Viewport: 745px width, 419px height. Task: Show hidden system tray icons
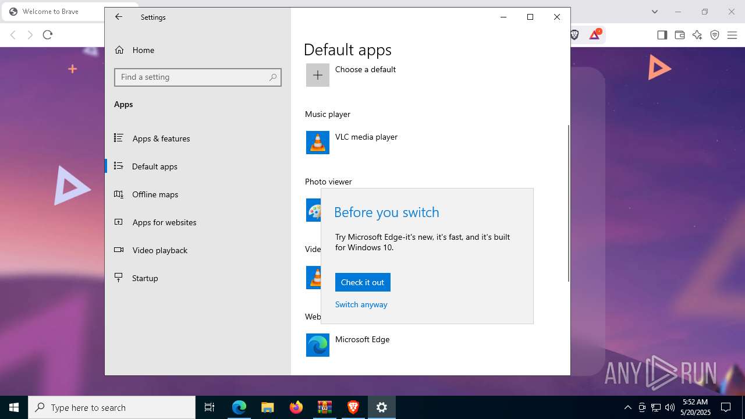coord(628,407)
